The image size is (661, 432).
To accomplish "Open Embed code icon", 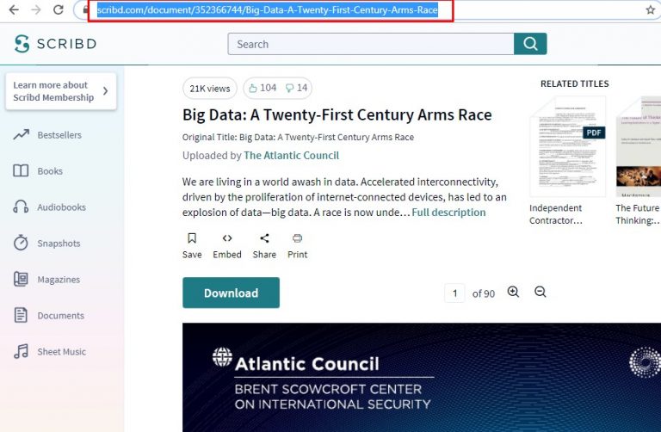I will click(x=227, y=238).
